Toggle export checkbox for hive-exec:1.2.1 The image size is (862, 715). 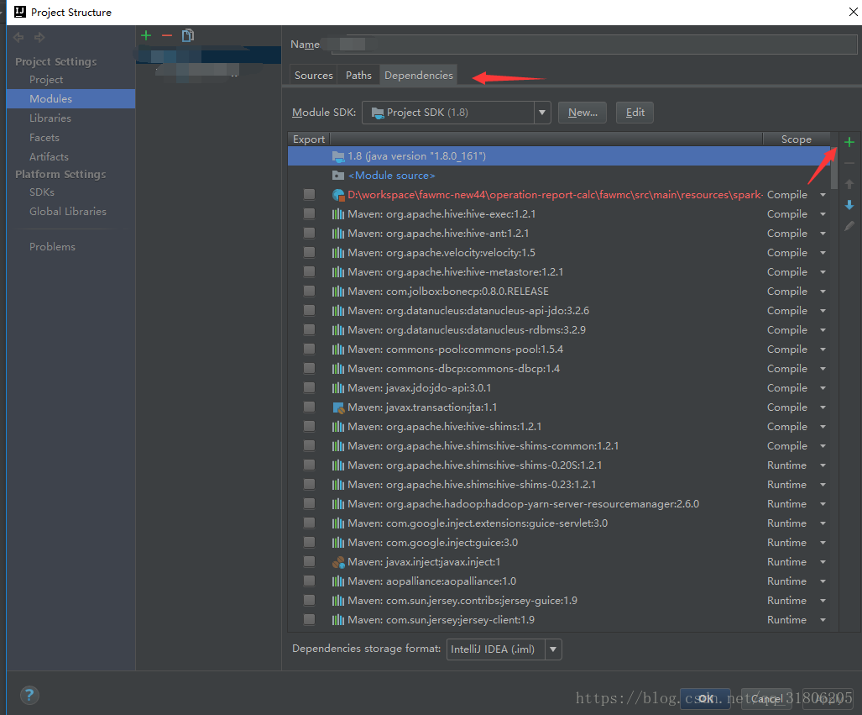pos(310,213)
